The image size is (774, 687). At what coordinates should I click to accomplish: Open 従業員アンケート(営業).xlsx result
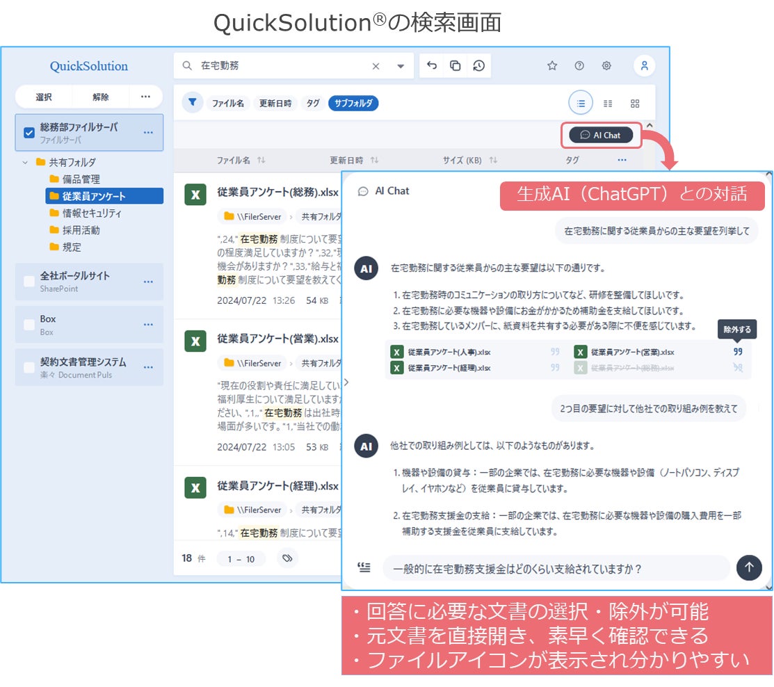(278, 339)
